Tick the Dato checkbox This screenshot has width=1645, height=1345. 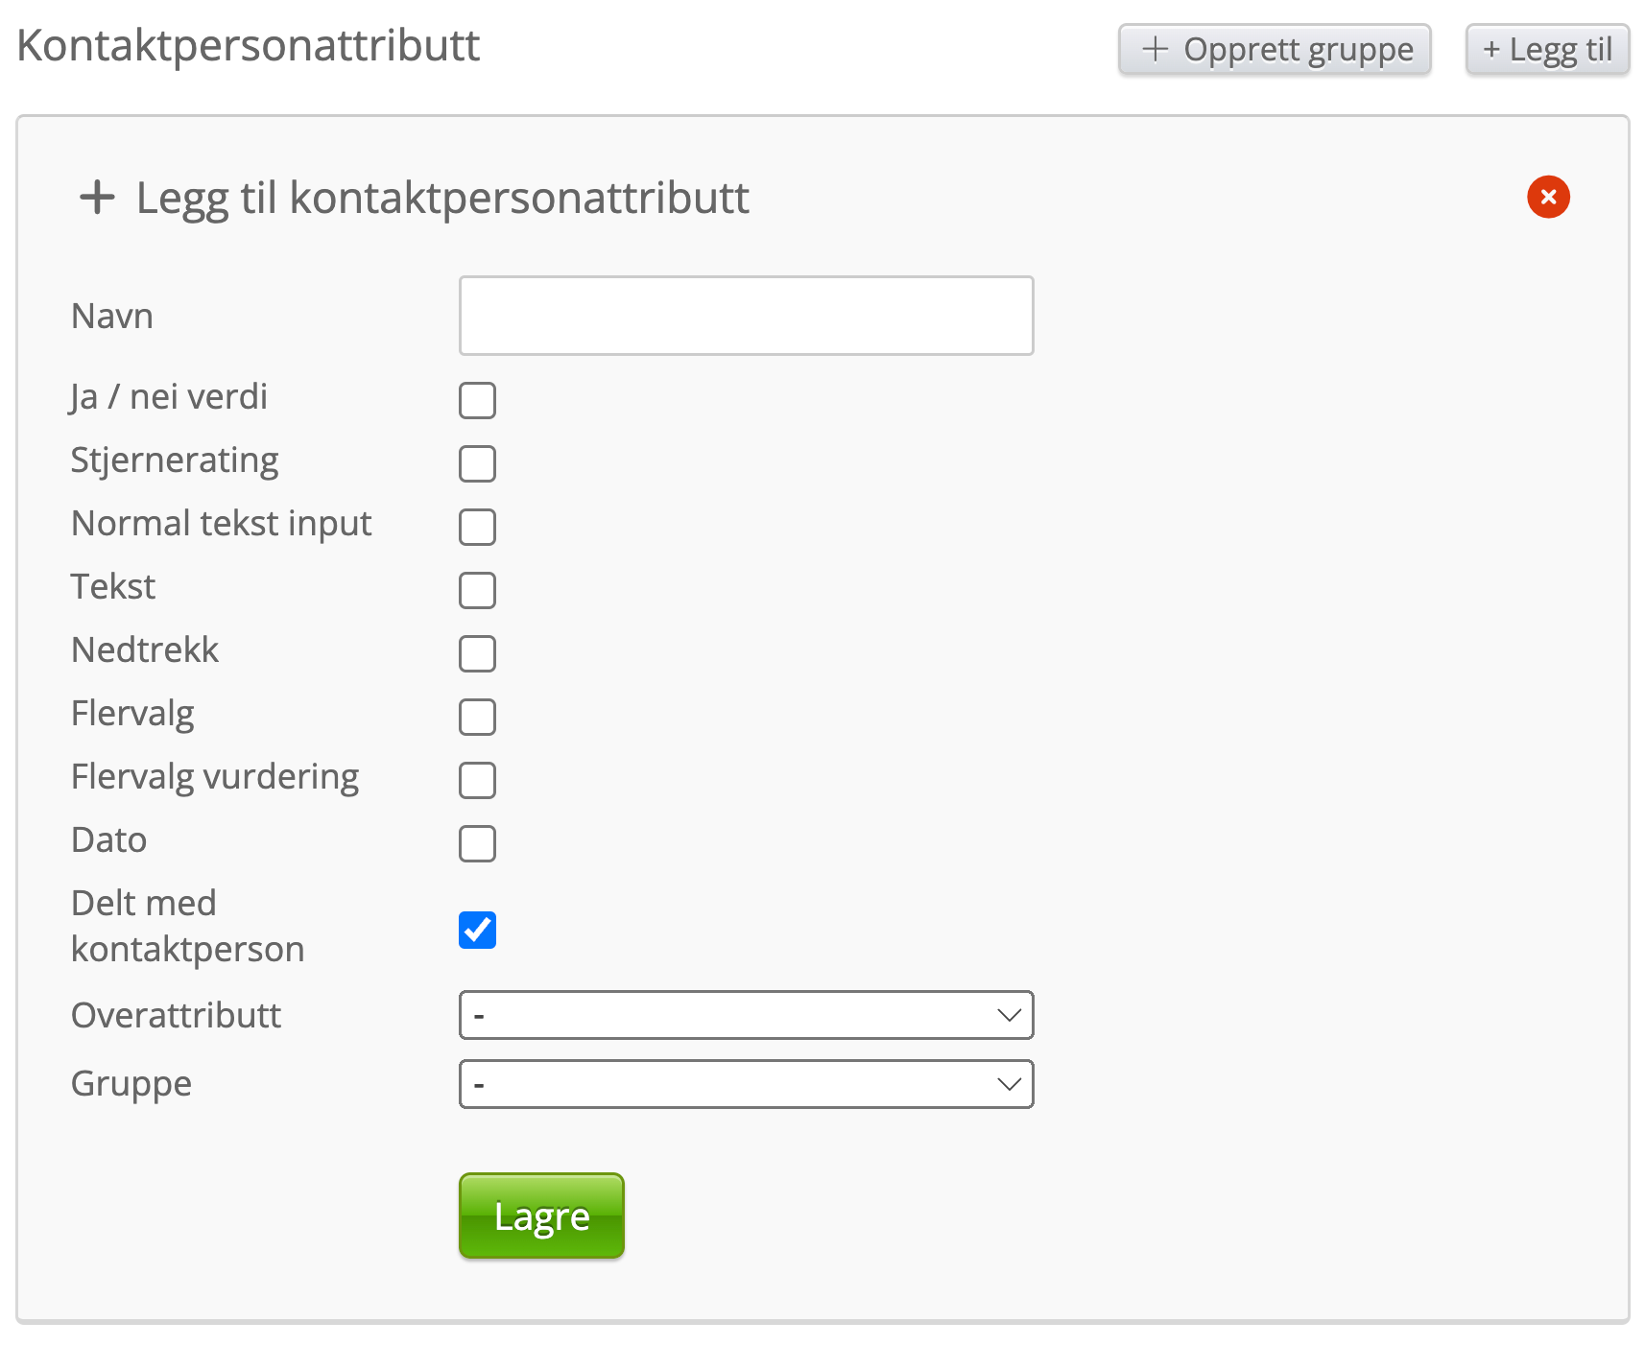[x=477, y=843]
